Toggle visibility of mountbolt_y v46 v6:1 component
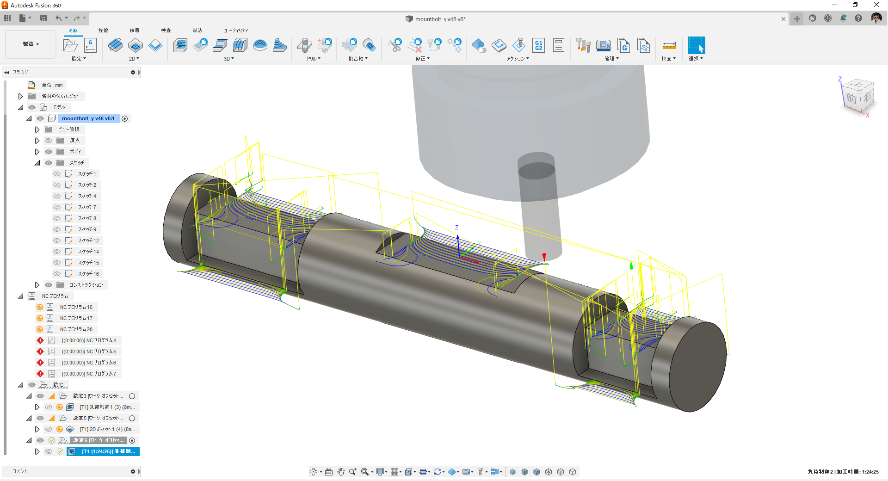This screenshot has width=888, height=481. 40,118
